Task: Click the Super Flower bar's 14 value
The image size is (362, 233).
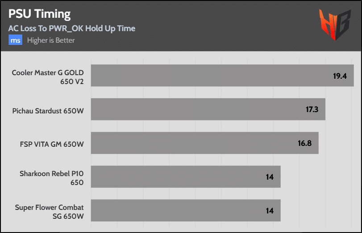Action: point(270,211)
